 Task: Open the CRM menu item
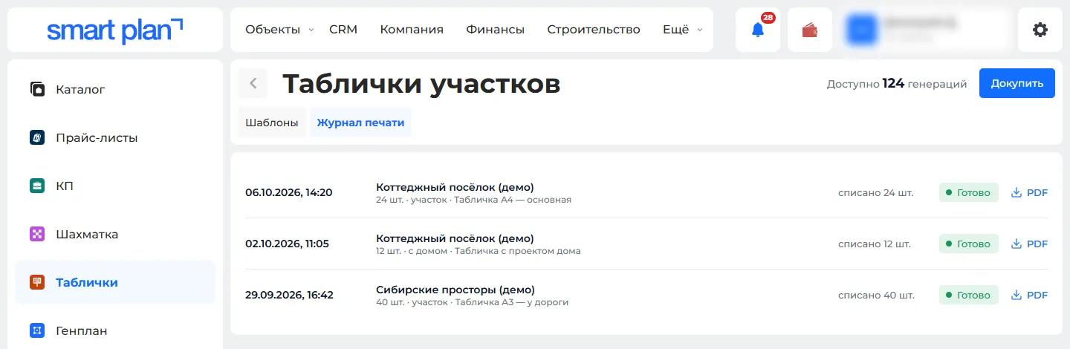click(343, 30)
